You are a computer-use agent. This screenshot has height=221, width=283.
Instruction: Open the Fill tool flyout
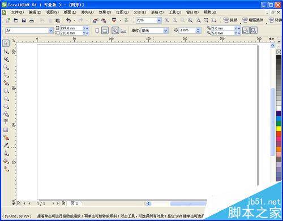point(6,161)
